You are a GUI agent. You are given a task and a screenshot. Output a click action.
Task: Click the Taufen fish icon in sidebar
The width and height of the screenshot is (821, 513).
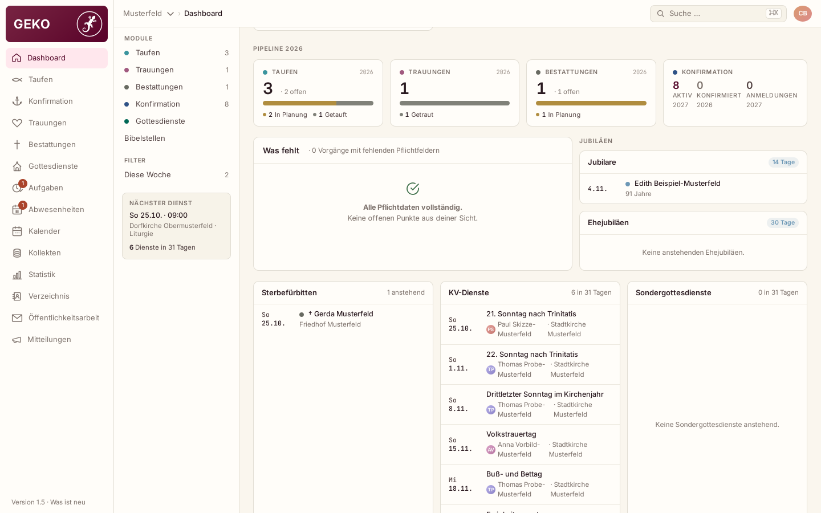[x=17, y=80]
